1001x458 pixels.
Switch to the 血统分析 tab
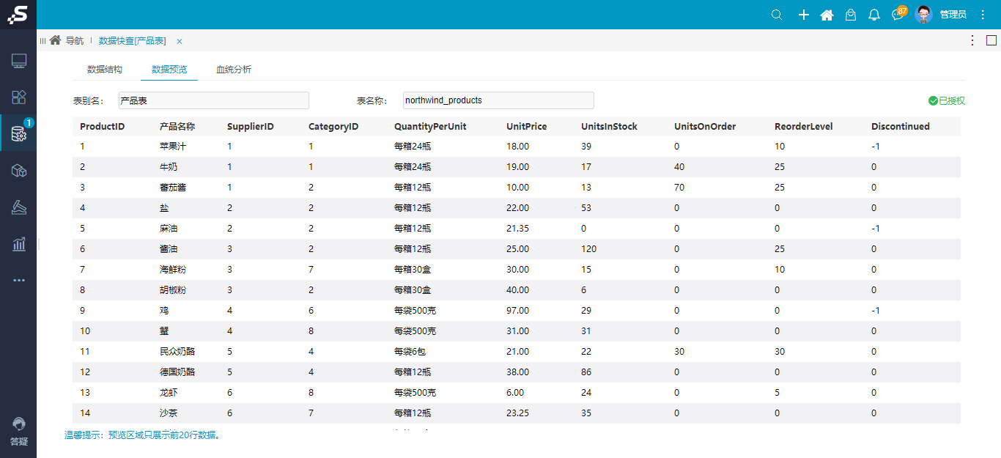[x=234, y=70]
